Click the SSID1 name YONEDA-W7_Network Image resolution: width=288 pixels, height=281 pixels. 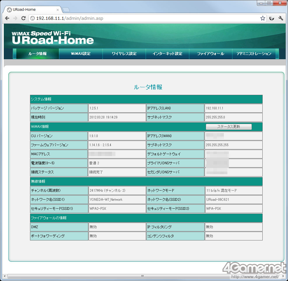(106, 200)
